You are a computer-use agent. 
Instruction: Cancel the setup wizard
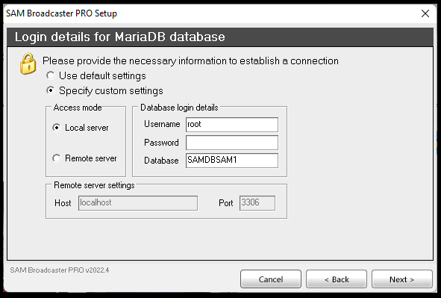(x=271, y=279)
